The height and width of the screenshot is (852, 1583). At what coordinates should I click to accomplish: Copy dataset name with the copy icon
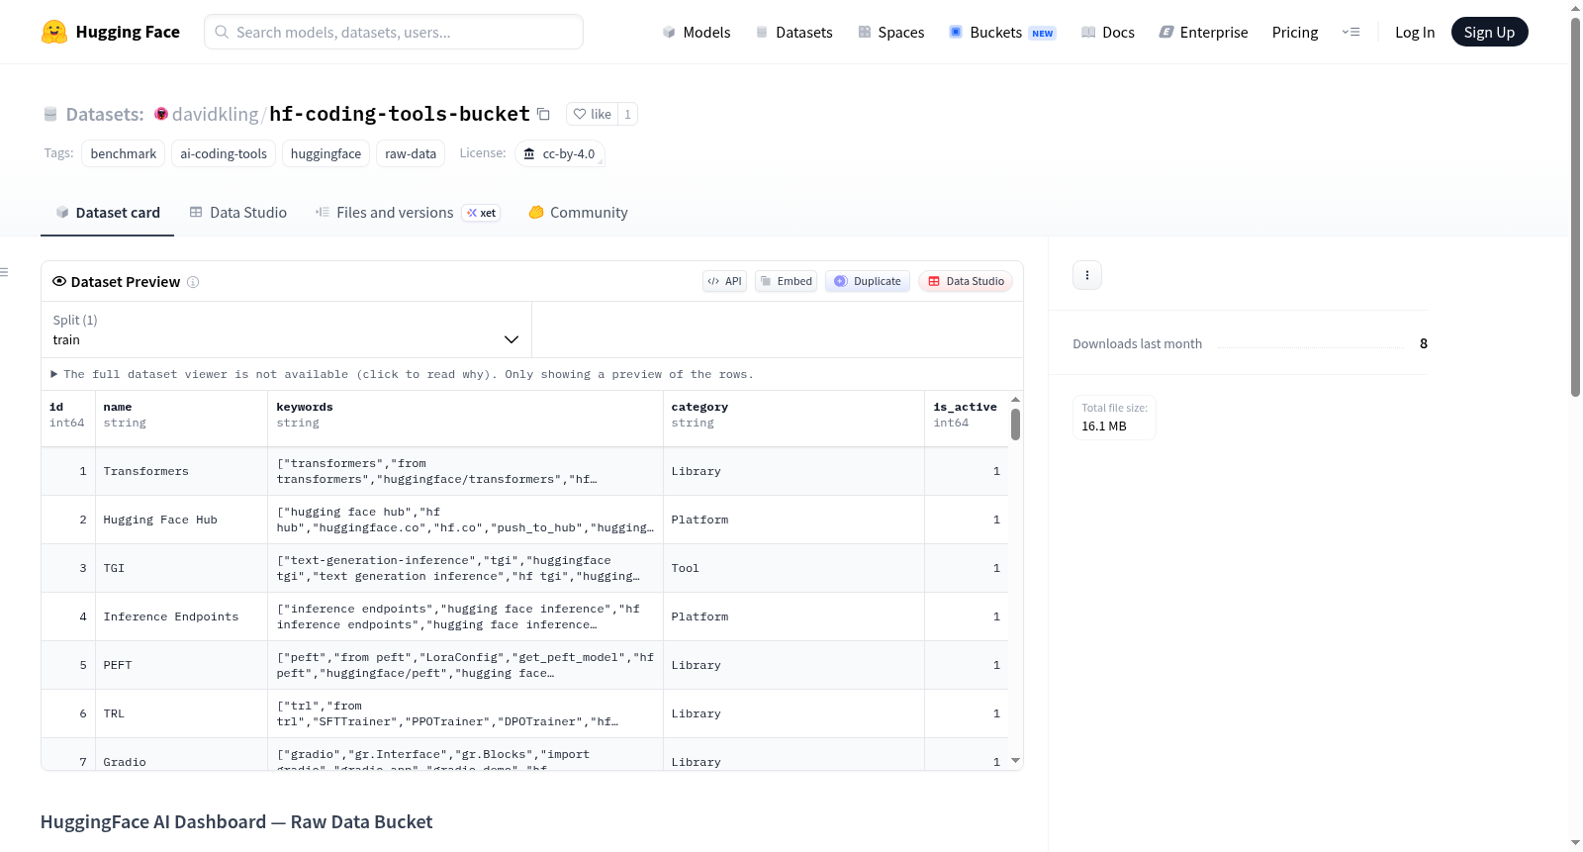(543, 114)
